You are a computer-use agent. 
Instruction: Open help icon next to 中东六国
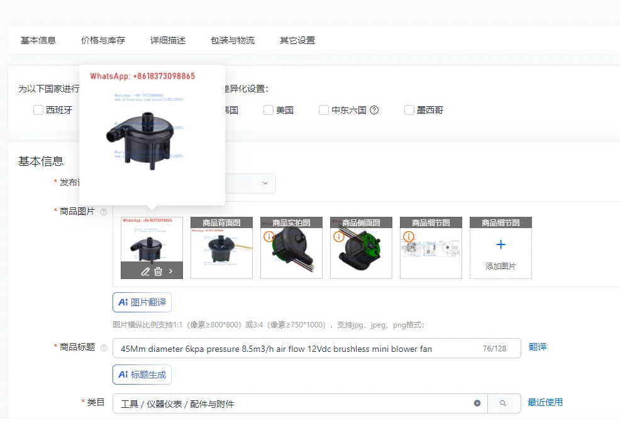(374, 110)
